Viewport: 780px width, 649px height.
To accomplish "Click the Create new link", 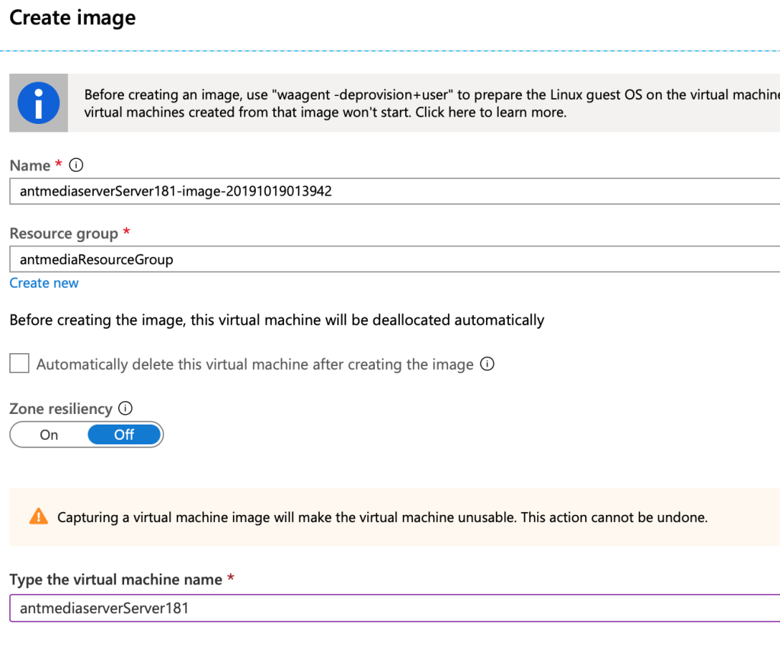I will point(43,283).
